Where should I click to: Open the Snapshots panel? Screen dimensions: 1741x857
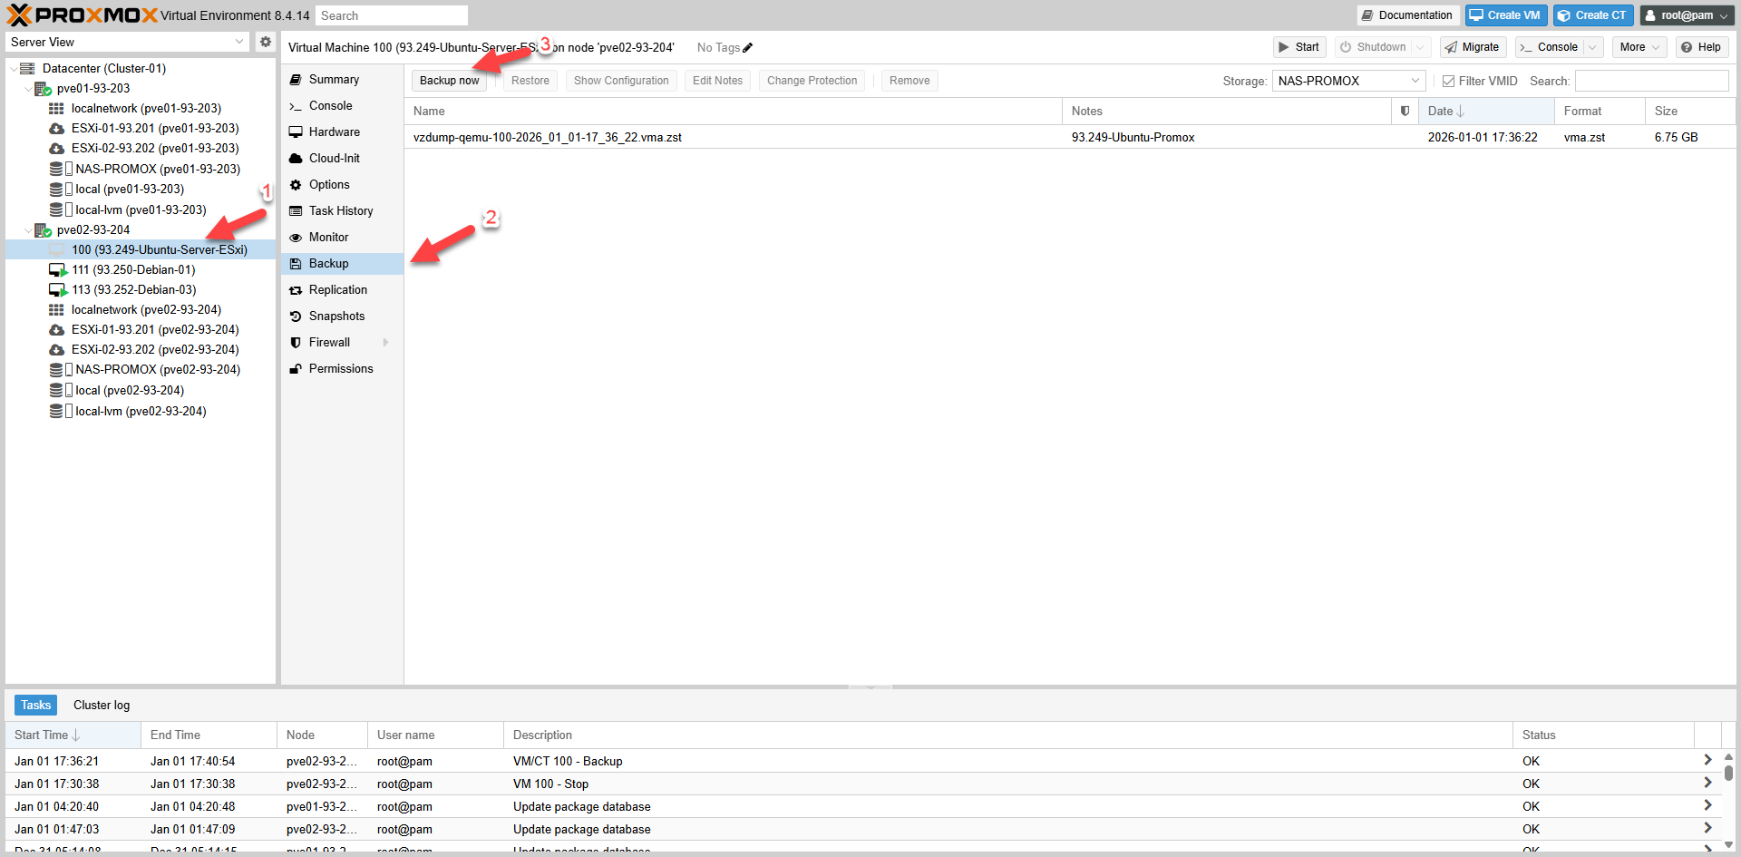336,316
